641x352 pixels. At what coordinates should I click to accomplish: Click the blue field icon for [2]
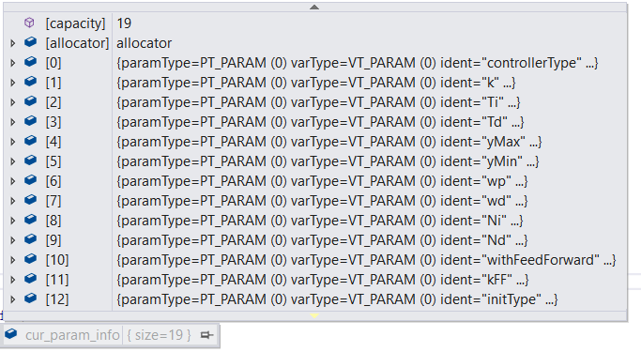pyautogui.click(x=30, y=100)
